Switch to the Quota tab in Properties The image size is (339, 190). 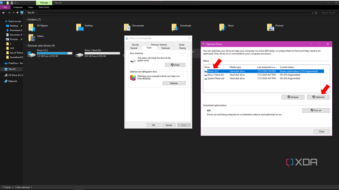pos(182,45)
